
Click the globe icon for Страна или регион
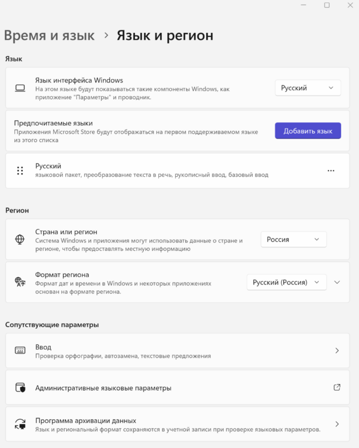[20, 240]
